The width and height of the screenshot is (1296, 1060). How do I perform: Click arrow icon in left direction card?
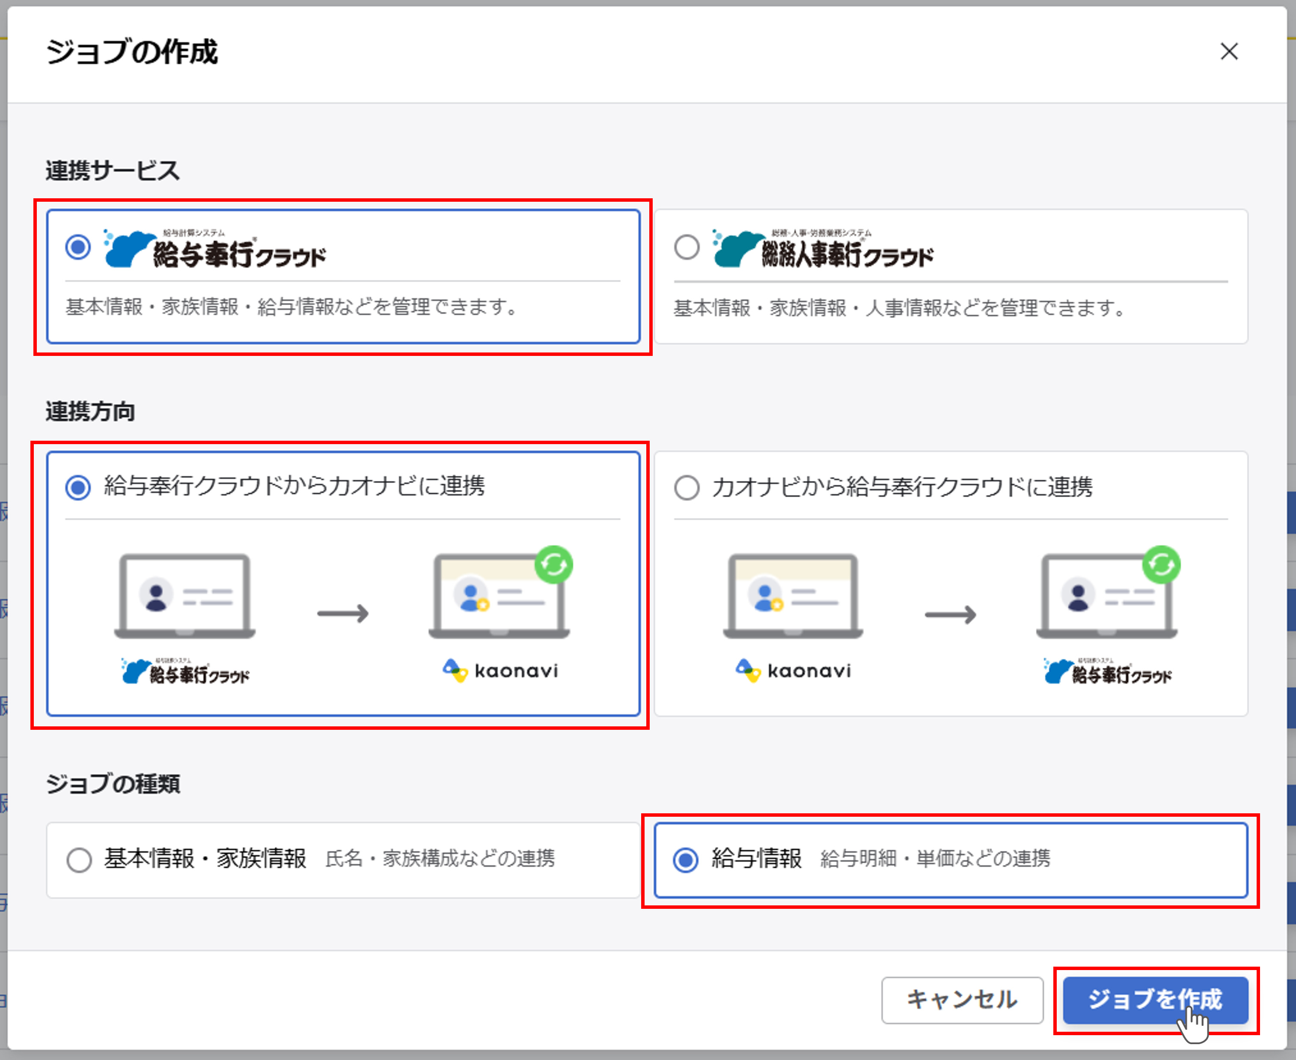[x=343, y=613]
